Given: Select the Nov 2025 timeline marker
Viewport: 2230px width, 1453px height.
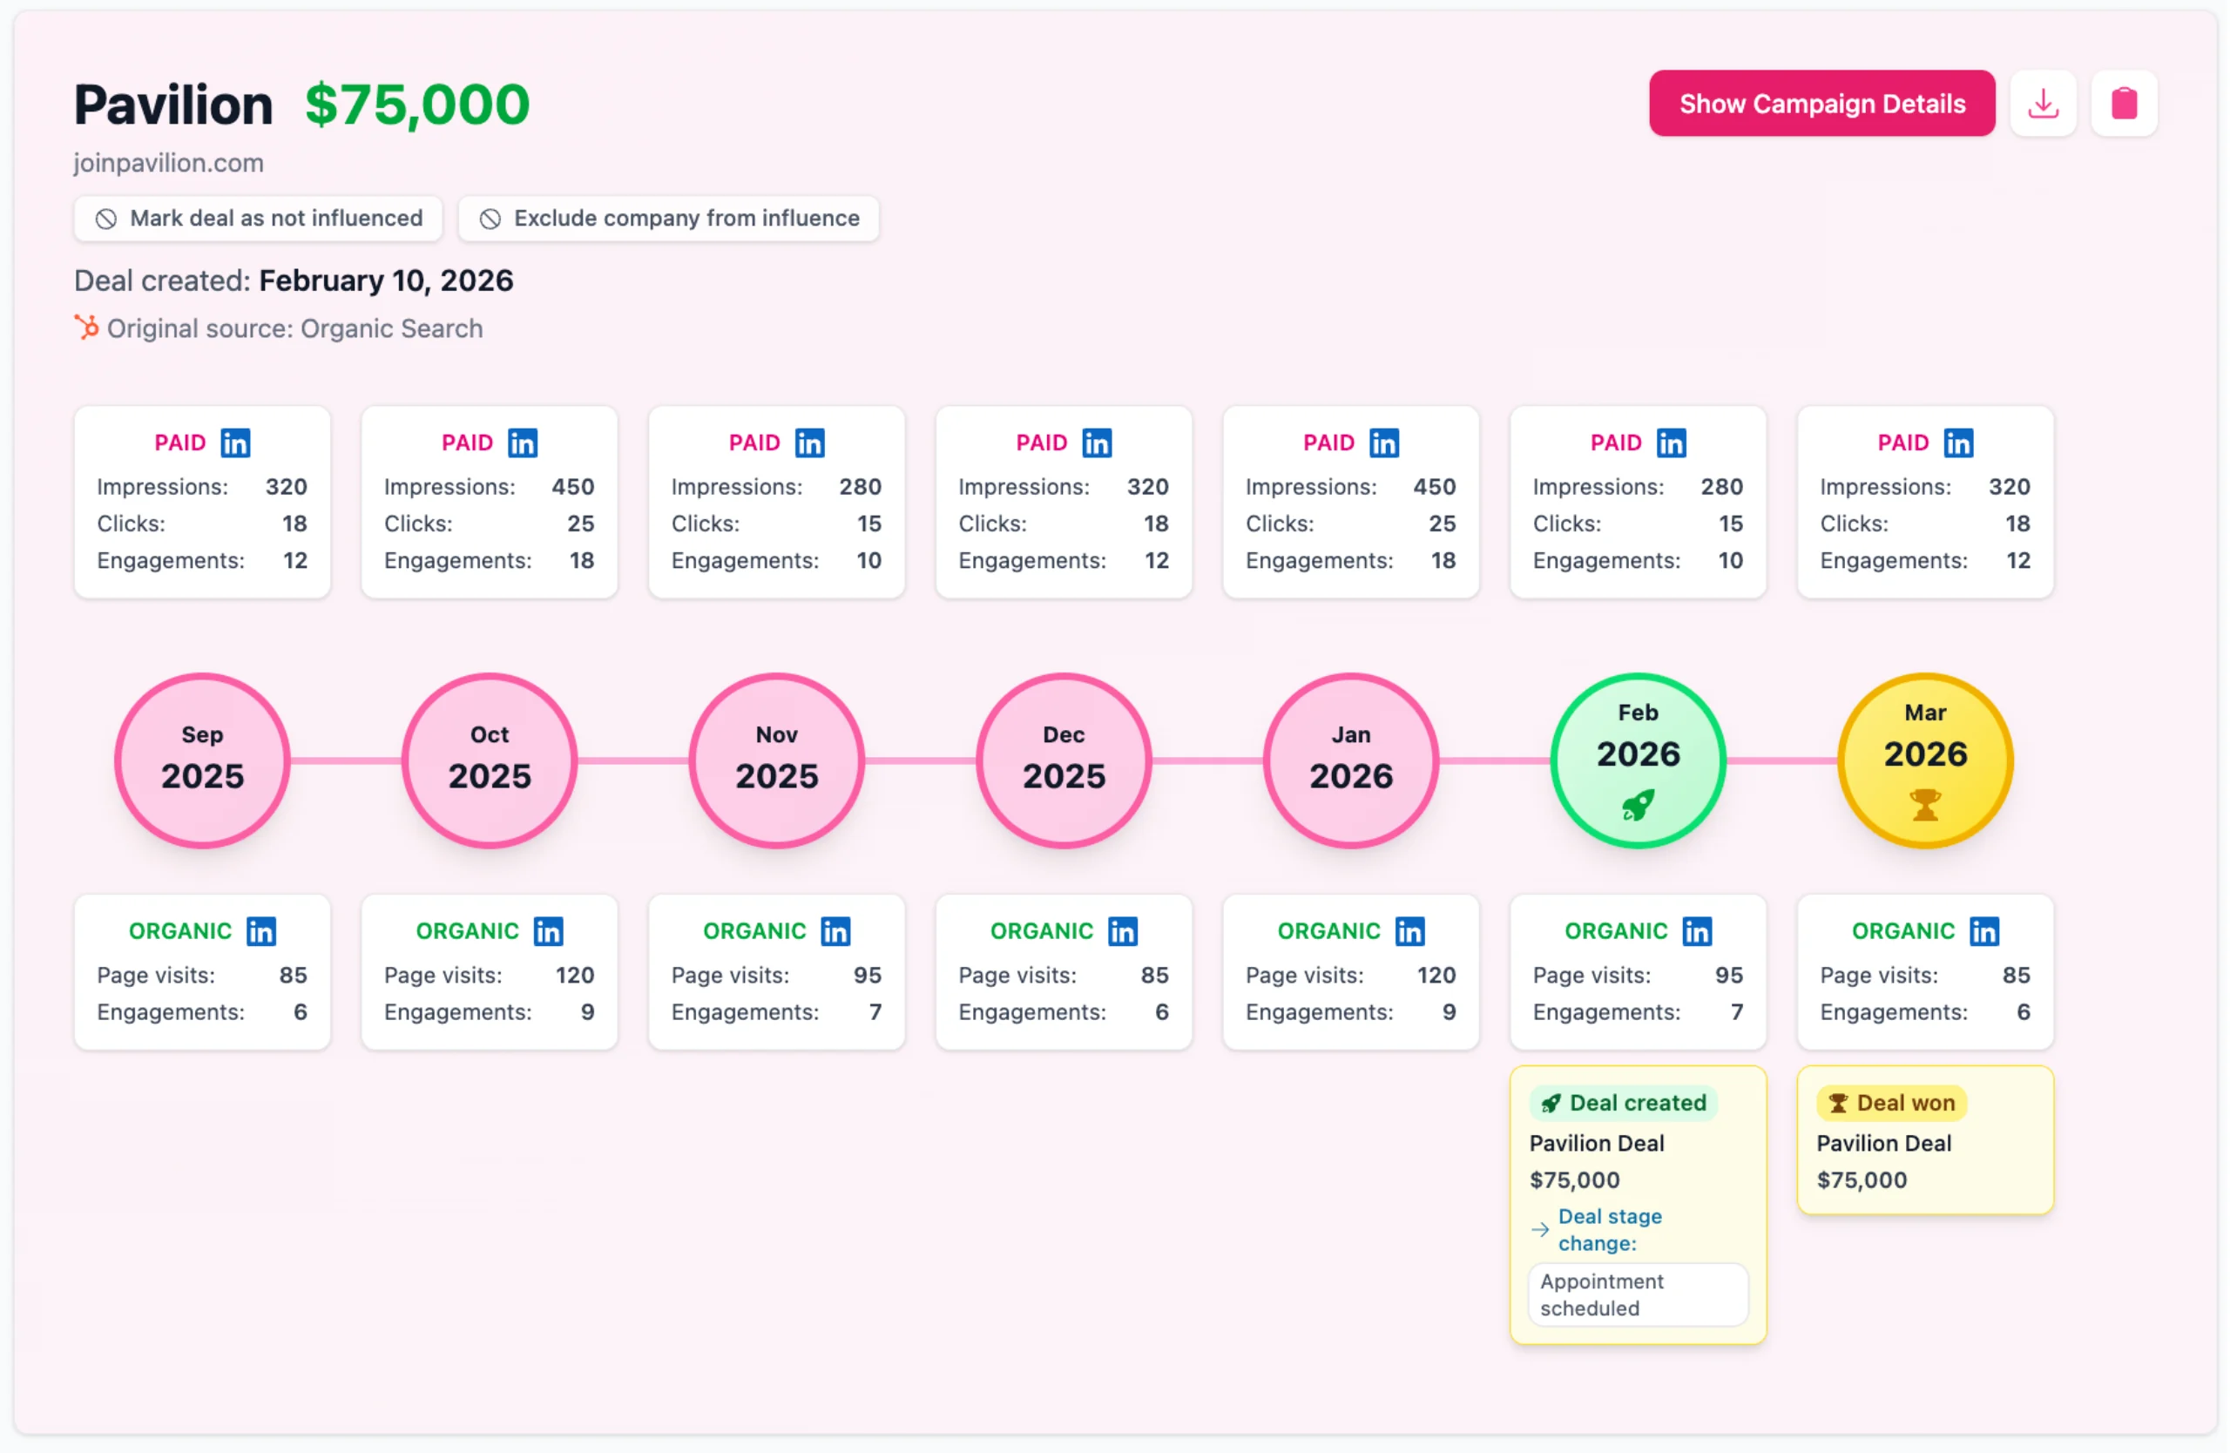Looking at the screenshot, I should [x=777, y=760].
